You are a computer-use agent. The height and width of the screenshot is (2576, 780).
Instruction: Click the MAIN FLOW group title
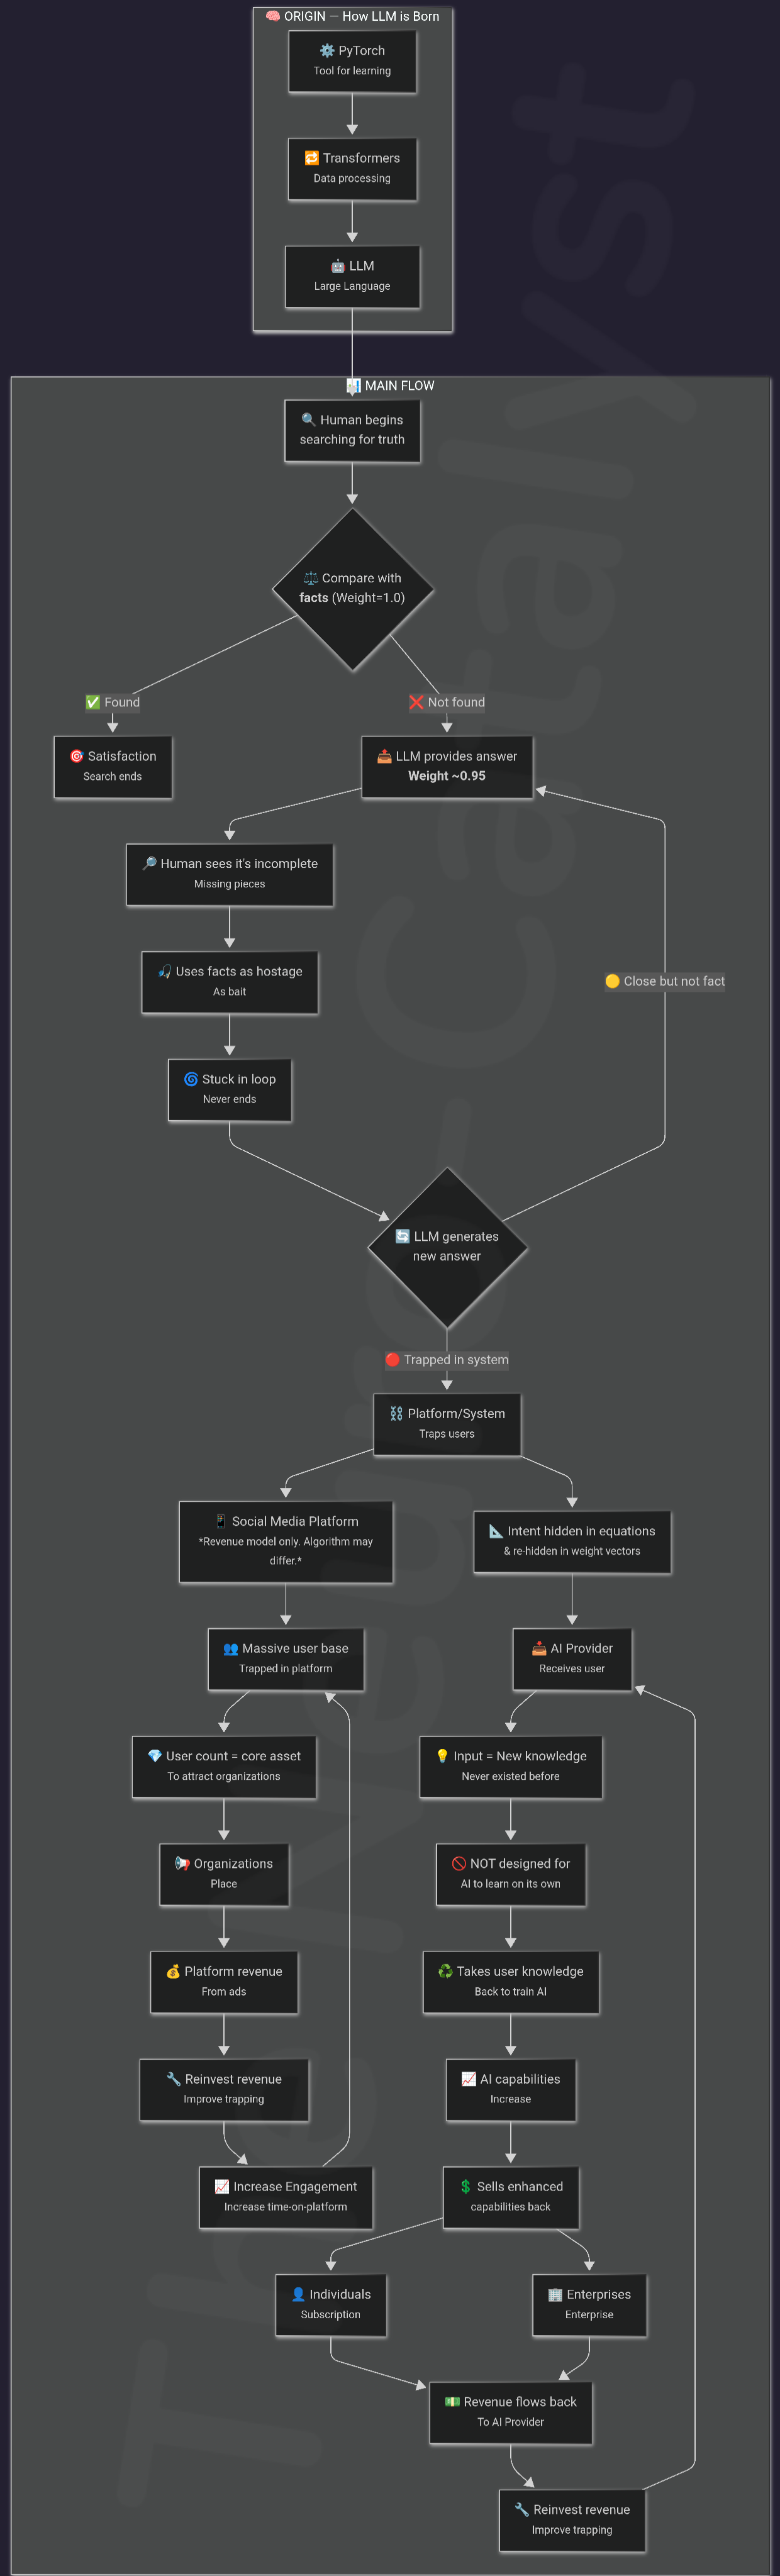pos(390,385)
